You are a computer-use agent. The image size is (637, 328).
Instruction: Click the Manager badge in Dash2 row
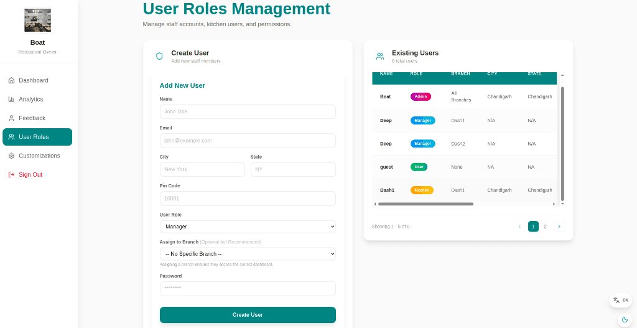pos(423,144)
